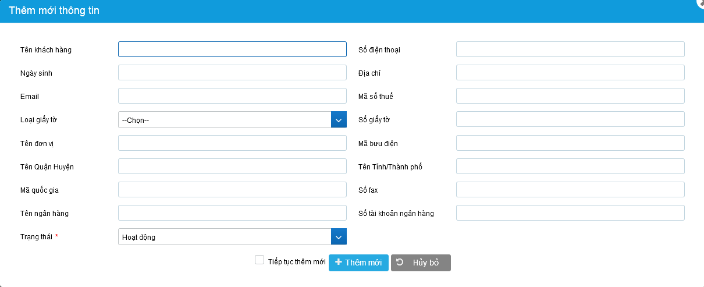Image resolution: width=704 pixels, height=287 pixels.
Task: Focus the Tên Quận Huyện field
Action: (232, 166)
